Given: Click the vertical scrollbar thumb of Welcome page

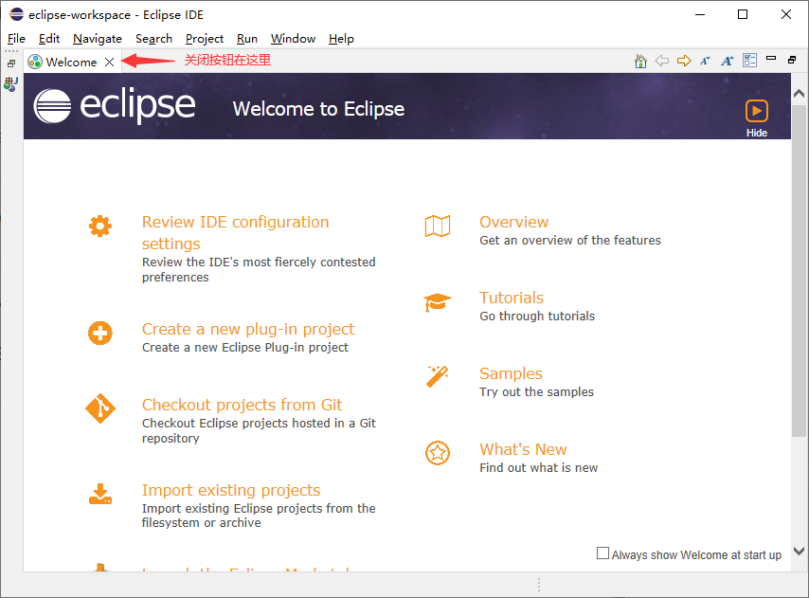Looking at the screenshot, I should point(799,271).
